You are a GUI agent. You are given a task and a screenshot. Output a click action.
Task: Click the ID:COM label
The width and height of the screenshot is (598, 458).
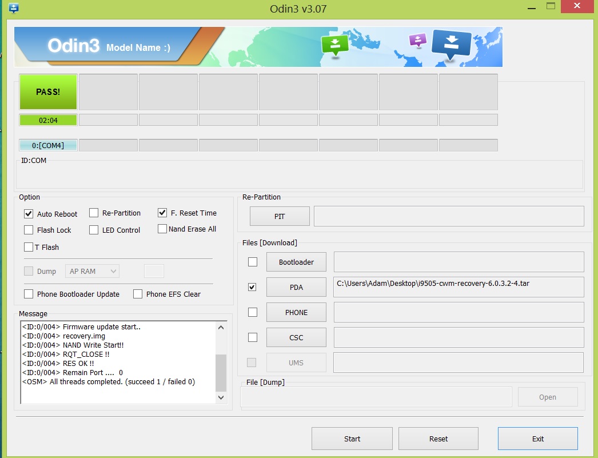[34, 161]
